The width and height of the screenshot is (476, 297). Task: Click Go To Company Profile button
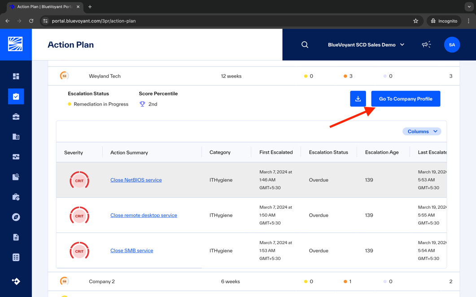pos(406,99)
